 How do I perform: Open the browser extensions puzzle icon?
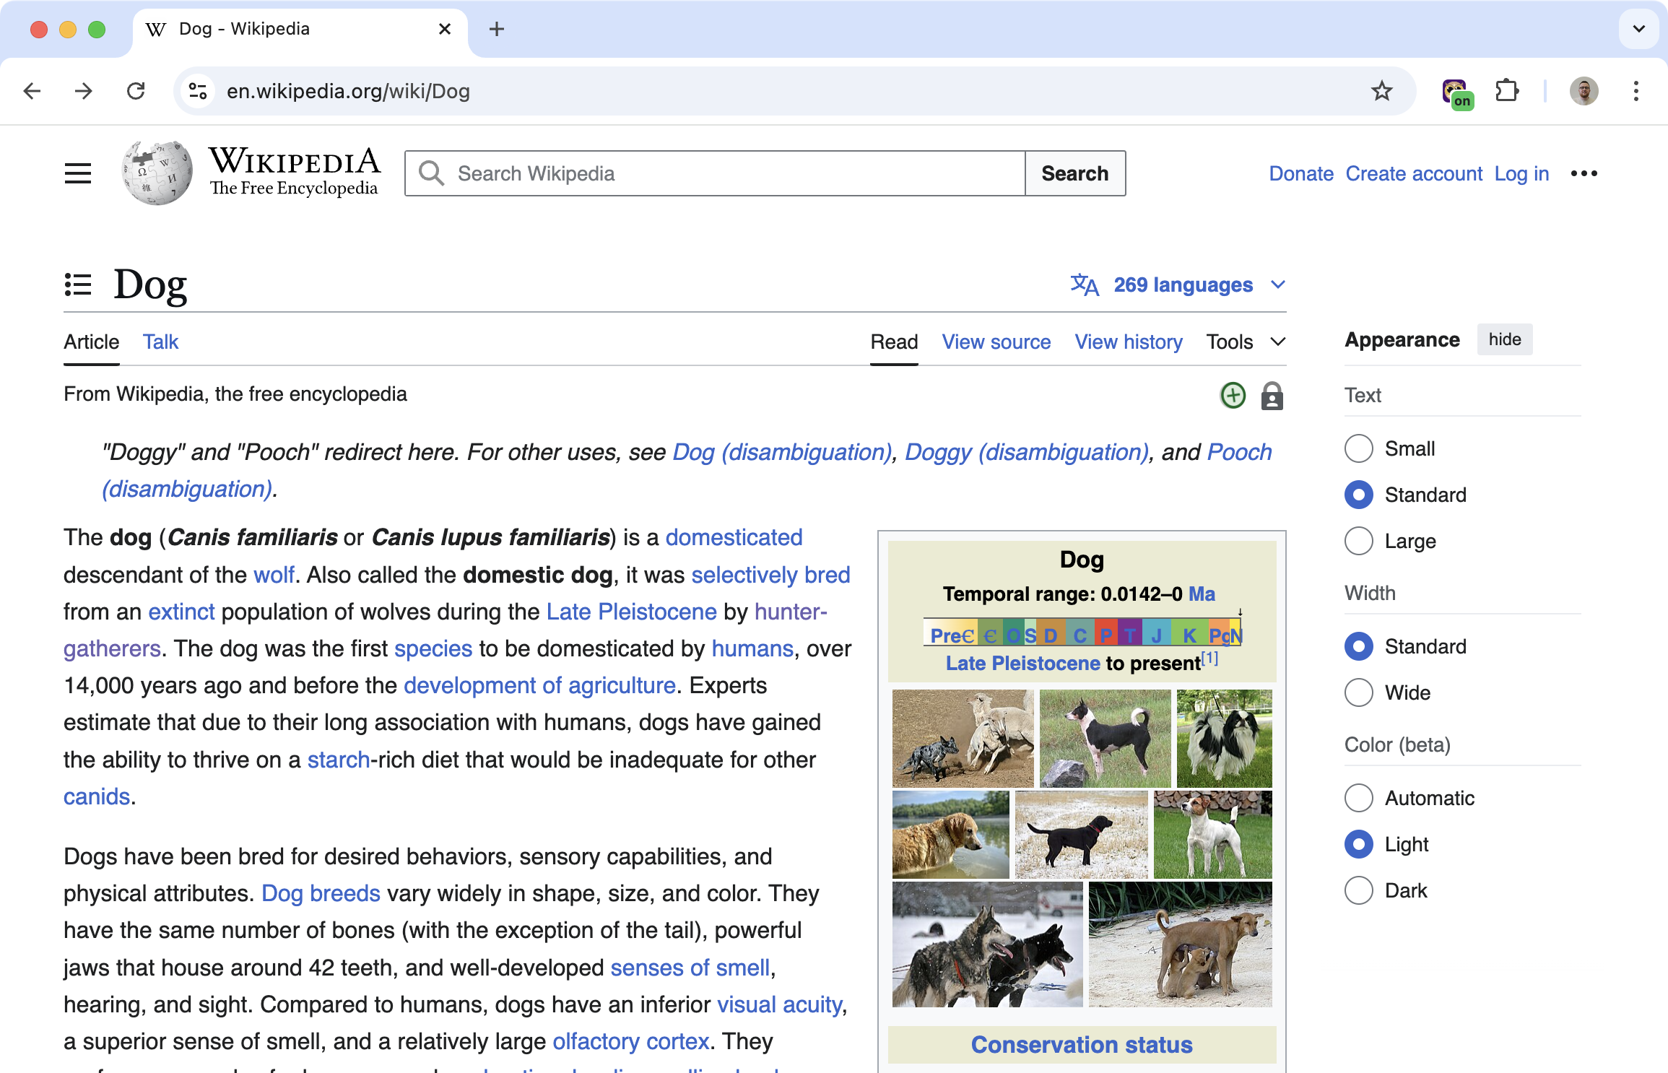coord(1507,91)
